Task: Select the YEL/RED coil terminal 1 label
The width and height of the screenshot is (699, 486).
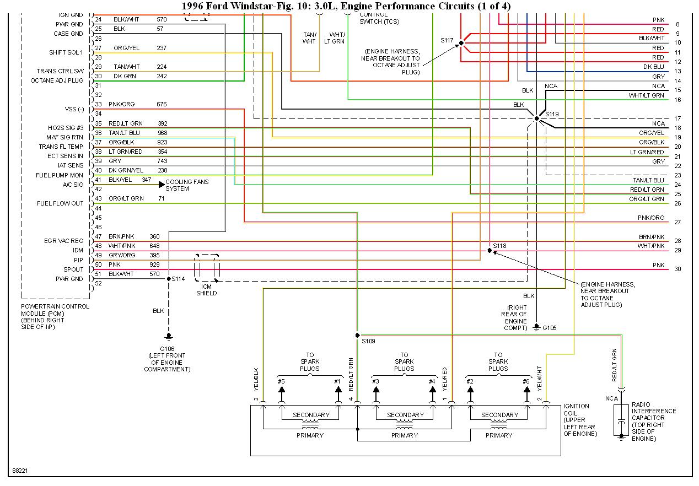Action: point(444,379)
